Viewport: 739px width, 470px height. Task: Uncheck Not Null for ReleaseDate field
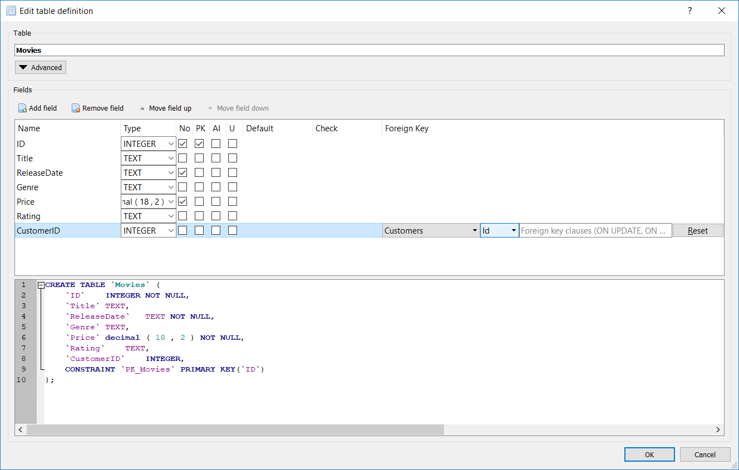pyautogui.click(x=183, y=173)
